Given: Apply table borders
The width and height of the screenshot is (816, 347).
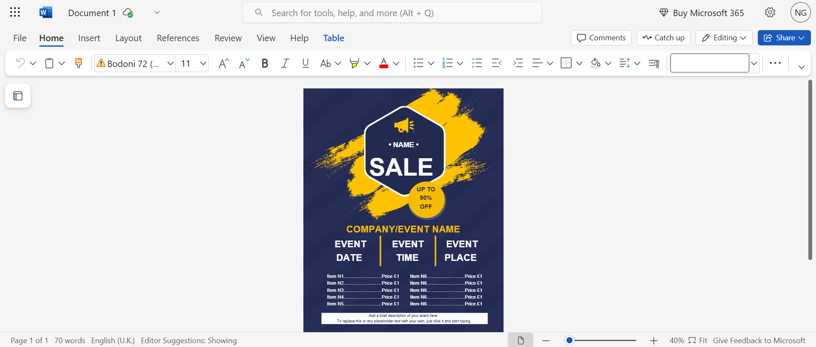Looking at the screenshot, I should coord(566,63).
